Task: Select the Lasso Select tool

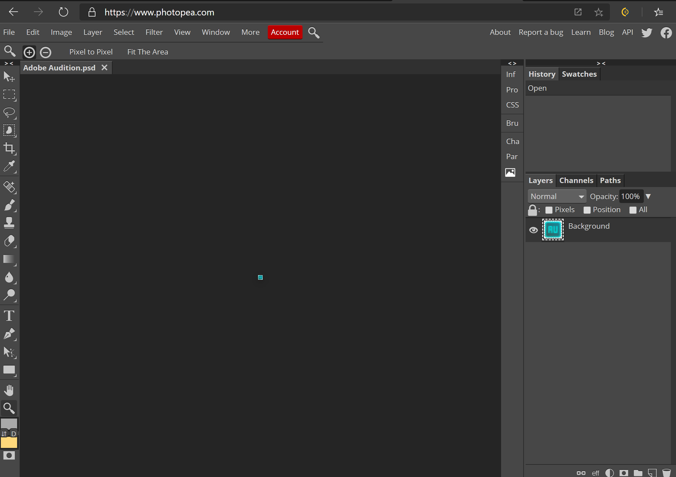Action: tap(9, 112)
